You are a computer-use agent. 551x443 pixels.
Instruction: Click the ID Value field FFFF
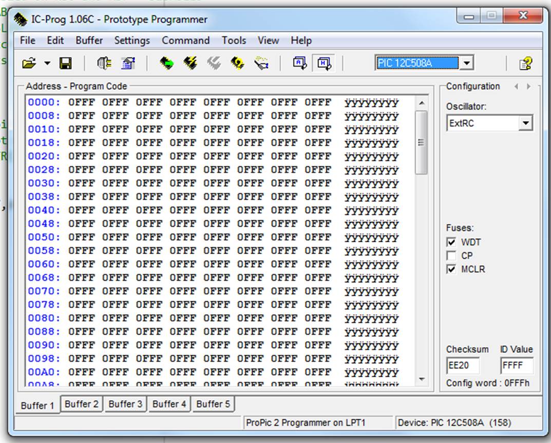[517, 365]
